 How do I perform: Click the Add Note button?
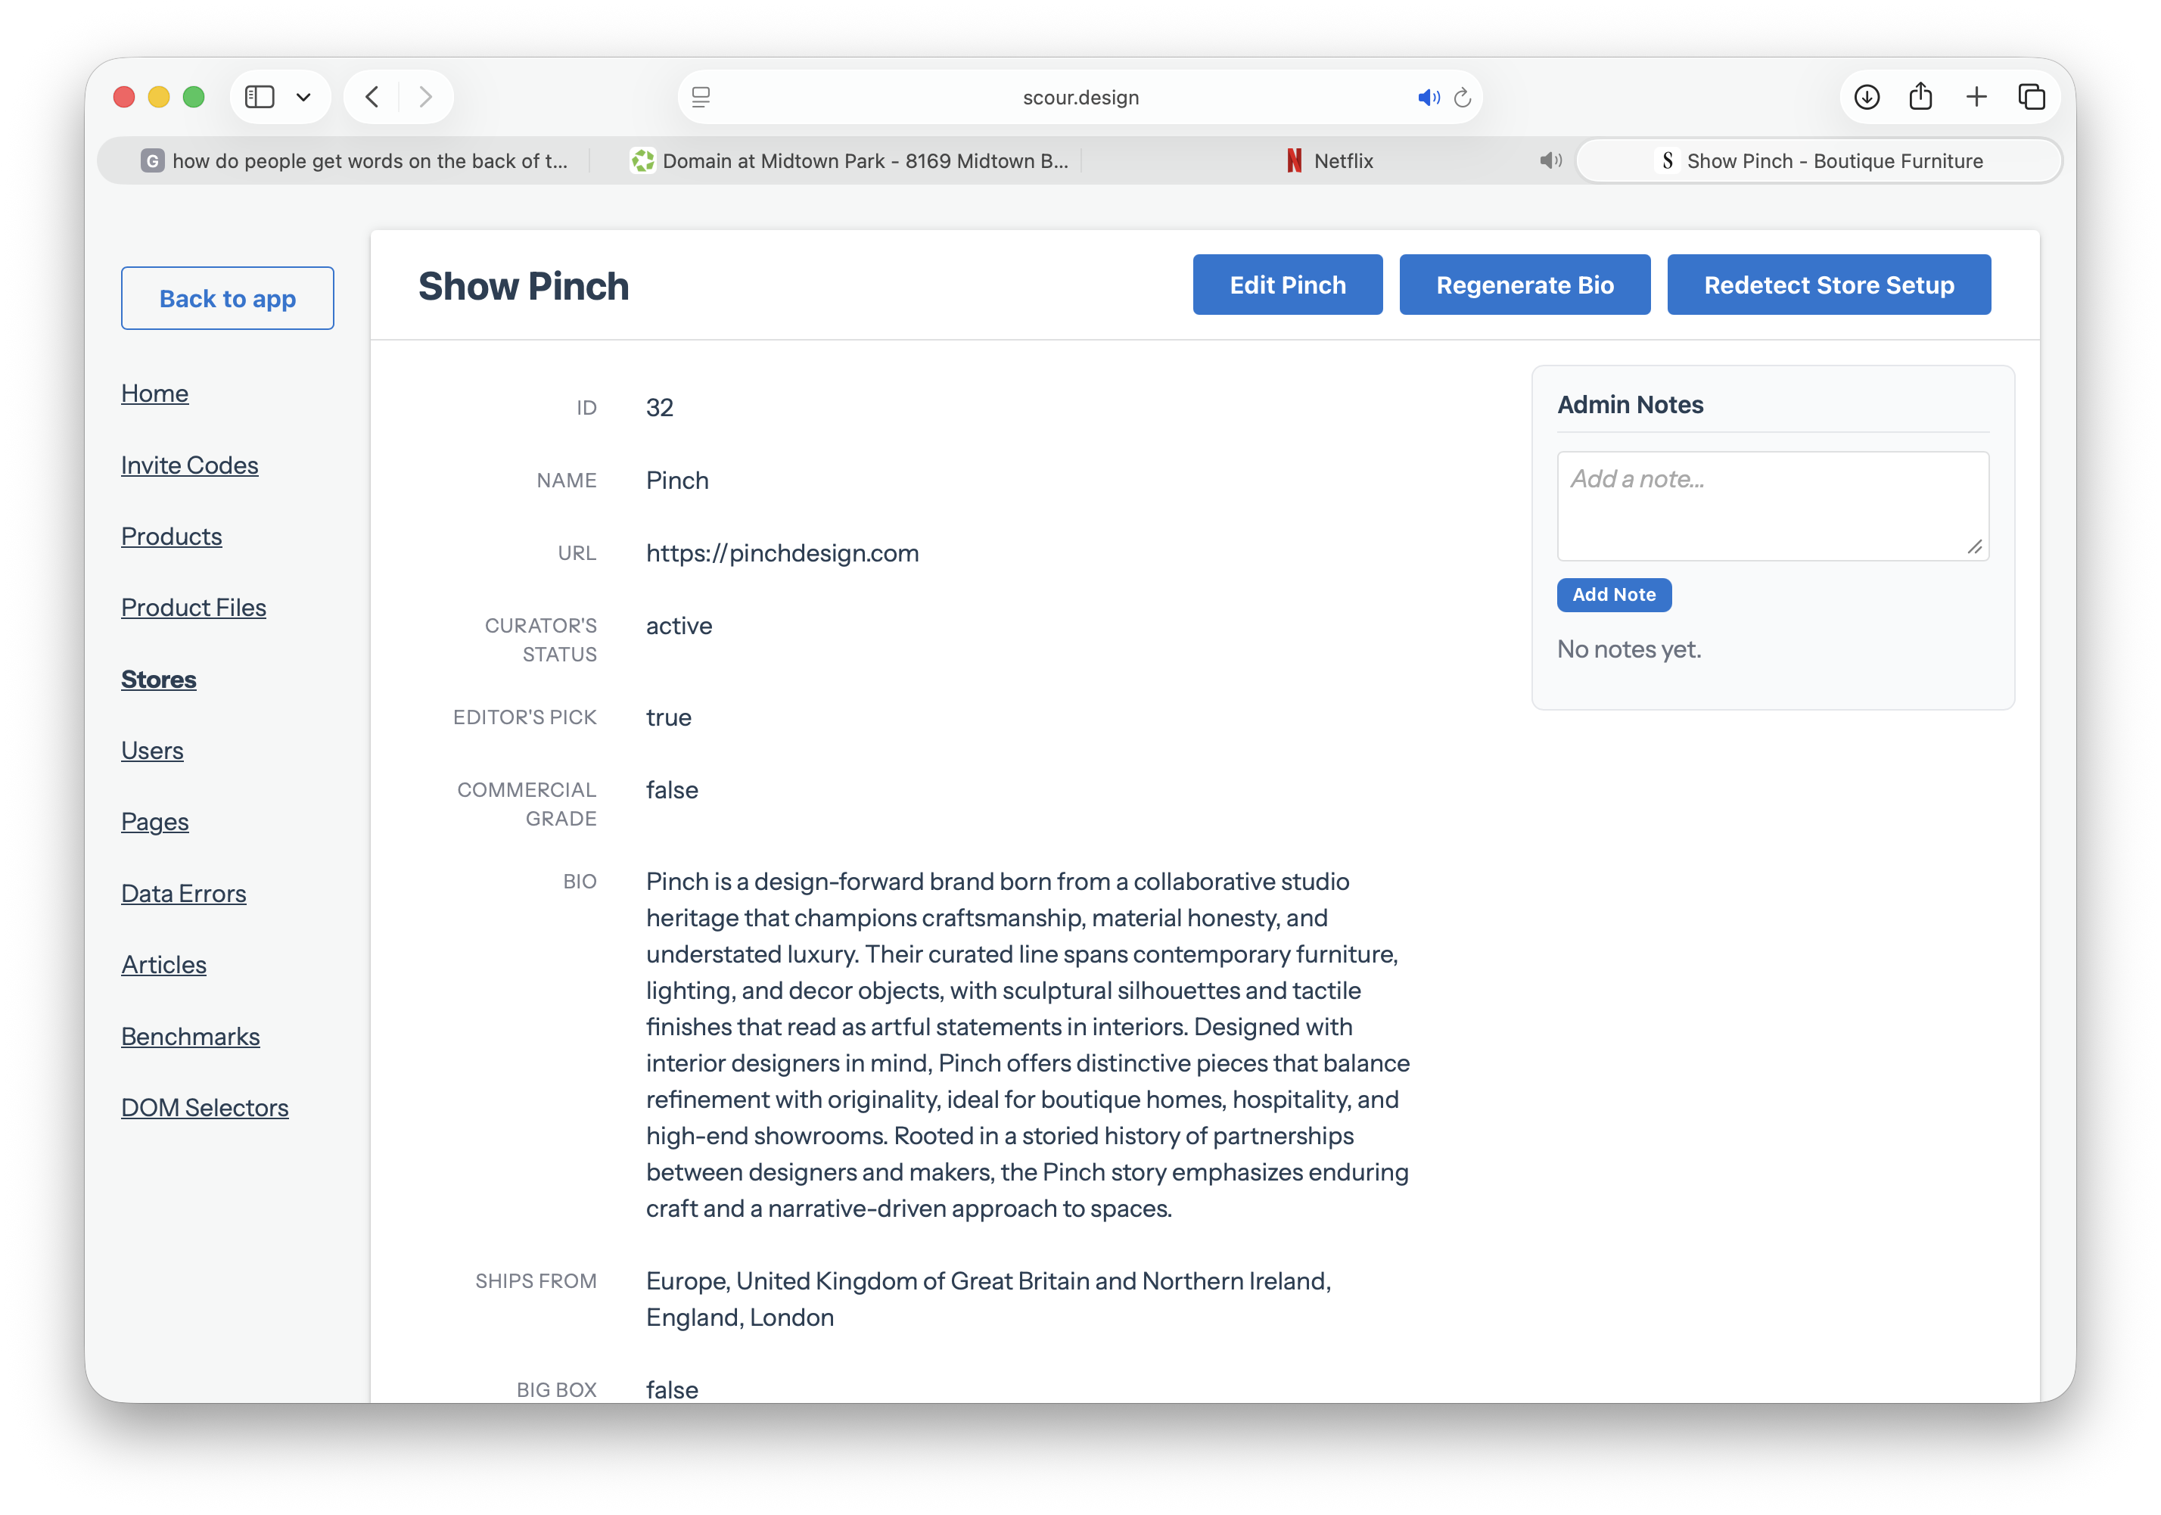(1613, 595)
